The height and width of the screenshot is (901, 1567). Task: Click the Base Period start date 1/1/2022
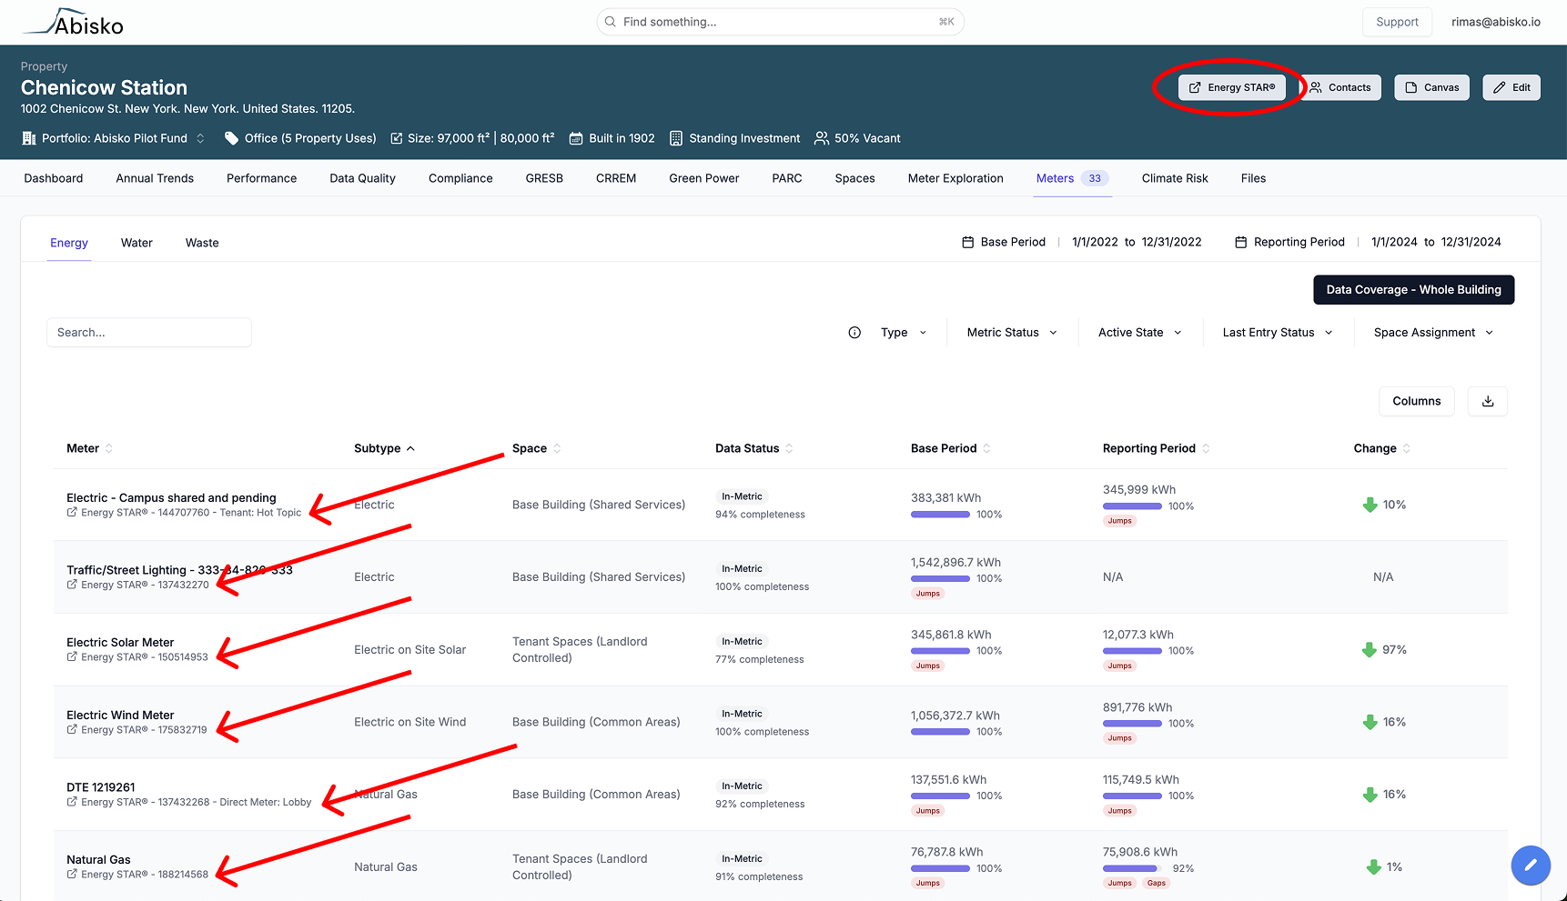click(1095, 242)
